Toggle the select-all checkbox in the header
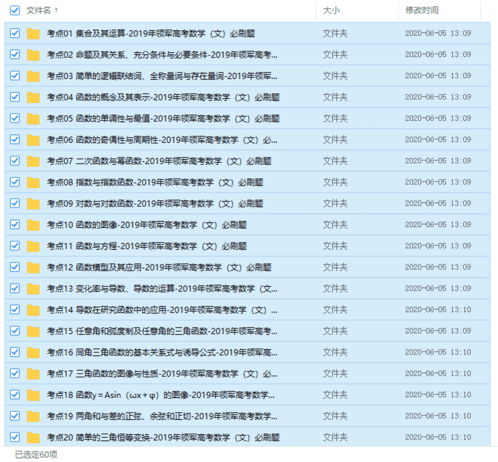 click(x=15, y=10)
